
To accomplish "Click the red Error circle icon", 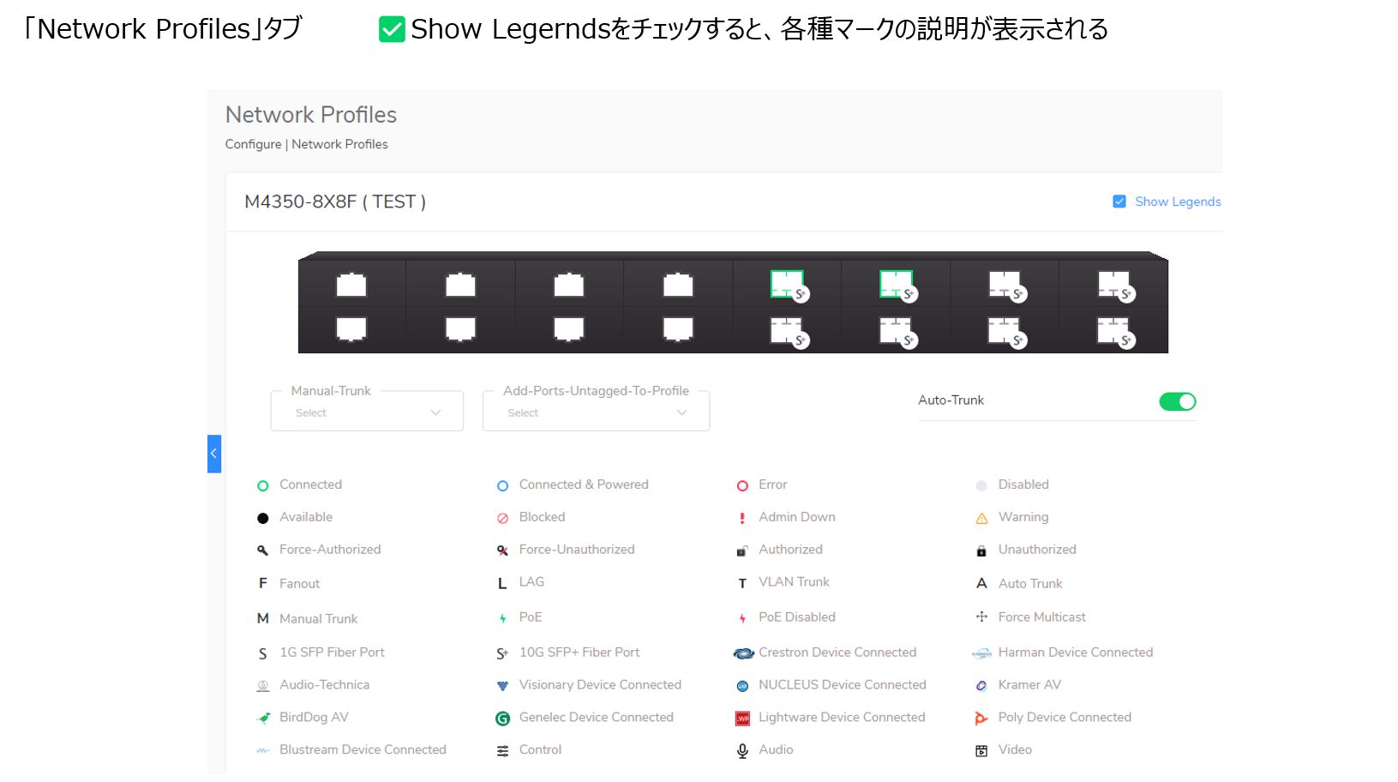I will tap(742, 485).
